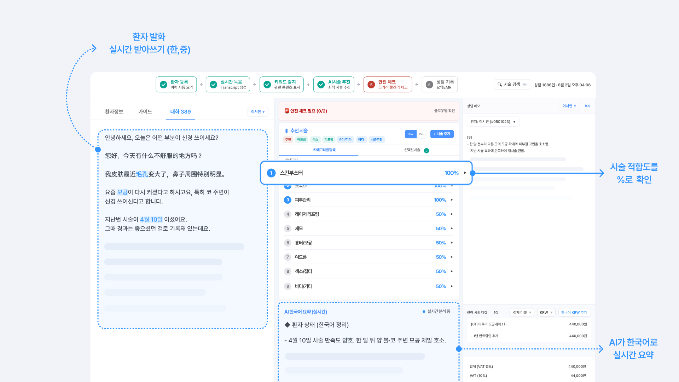Toggle the 바디 filter chip
The image size is (679, 382).
pos(361,140)
